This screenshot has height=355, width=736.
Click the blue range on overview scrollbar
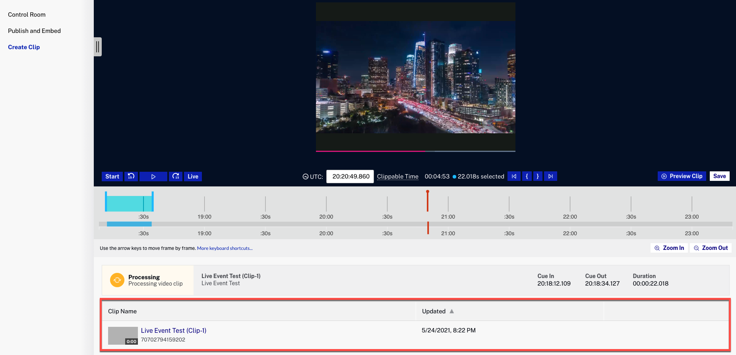(129, 224)
